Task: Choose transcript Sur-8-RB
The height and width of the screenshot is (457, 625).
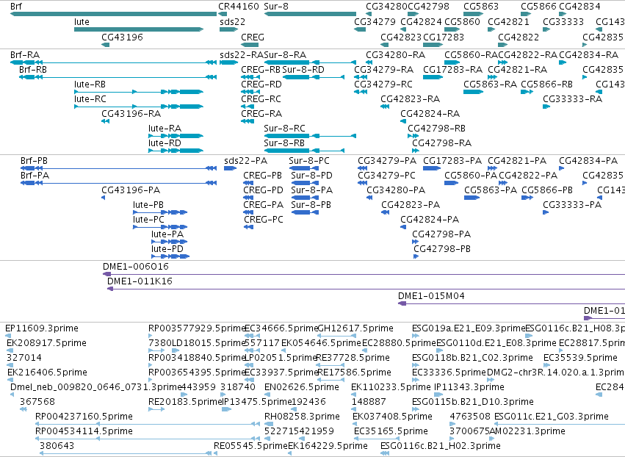Action: tap(304, 151)
